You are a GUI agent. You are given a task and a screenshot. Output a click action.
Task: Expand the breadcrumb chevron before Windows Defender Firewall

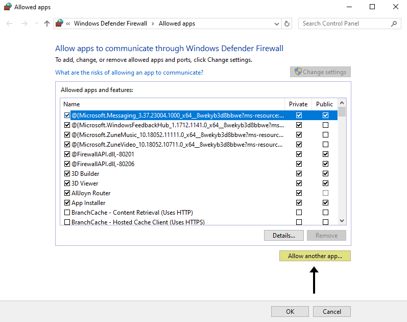click(x=68, y=24)
